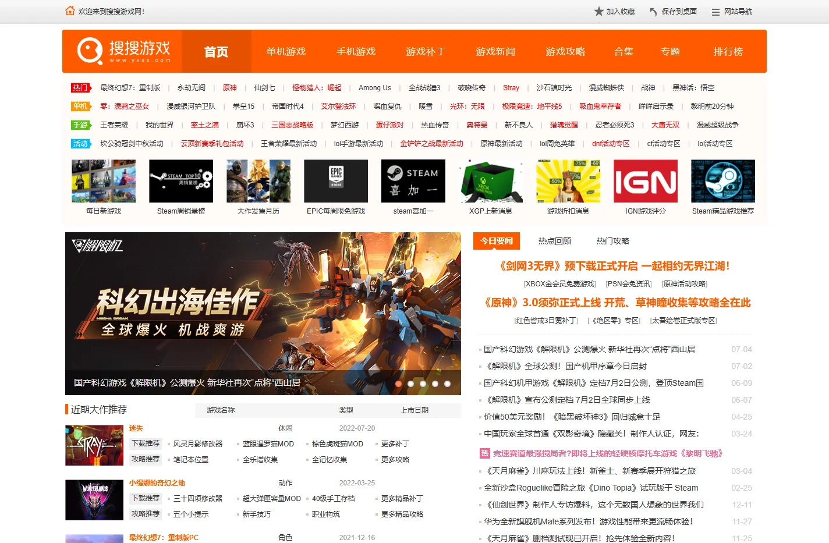
Task: Click the 保存到桌面 arrow icon
Action: click(x=654, y=12)
